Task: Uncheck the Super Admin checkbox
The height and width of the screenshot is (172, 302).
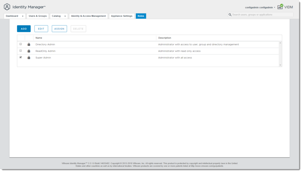Action: click(x=21, y=57)
